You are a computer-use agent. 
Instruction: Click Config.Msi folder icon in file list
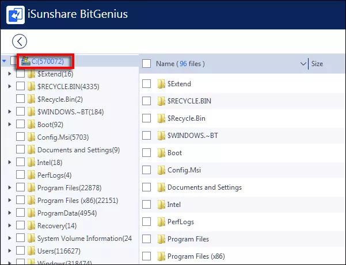[161, 170]
